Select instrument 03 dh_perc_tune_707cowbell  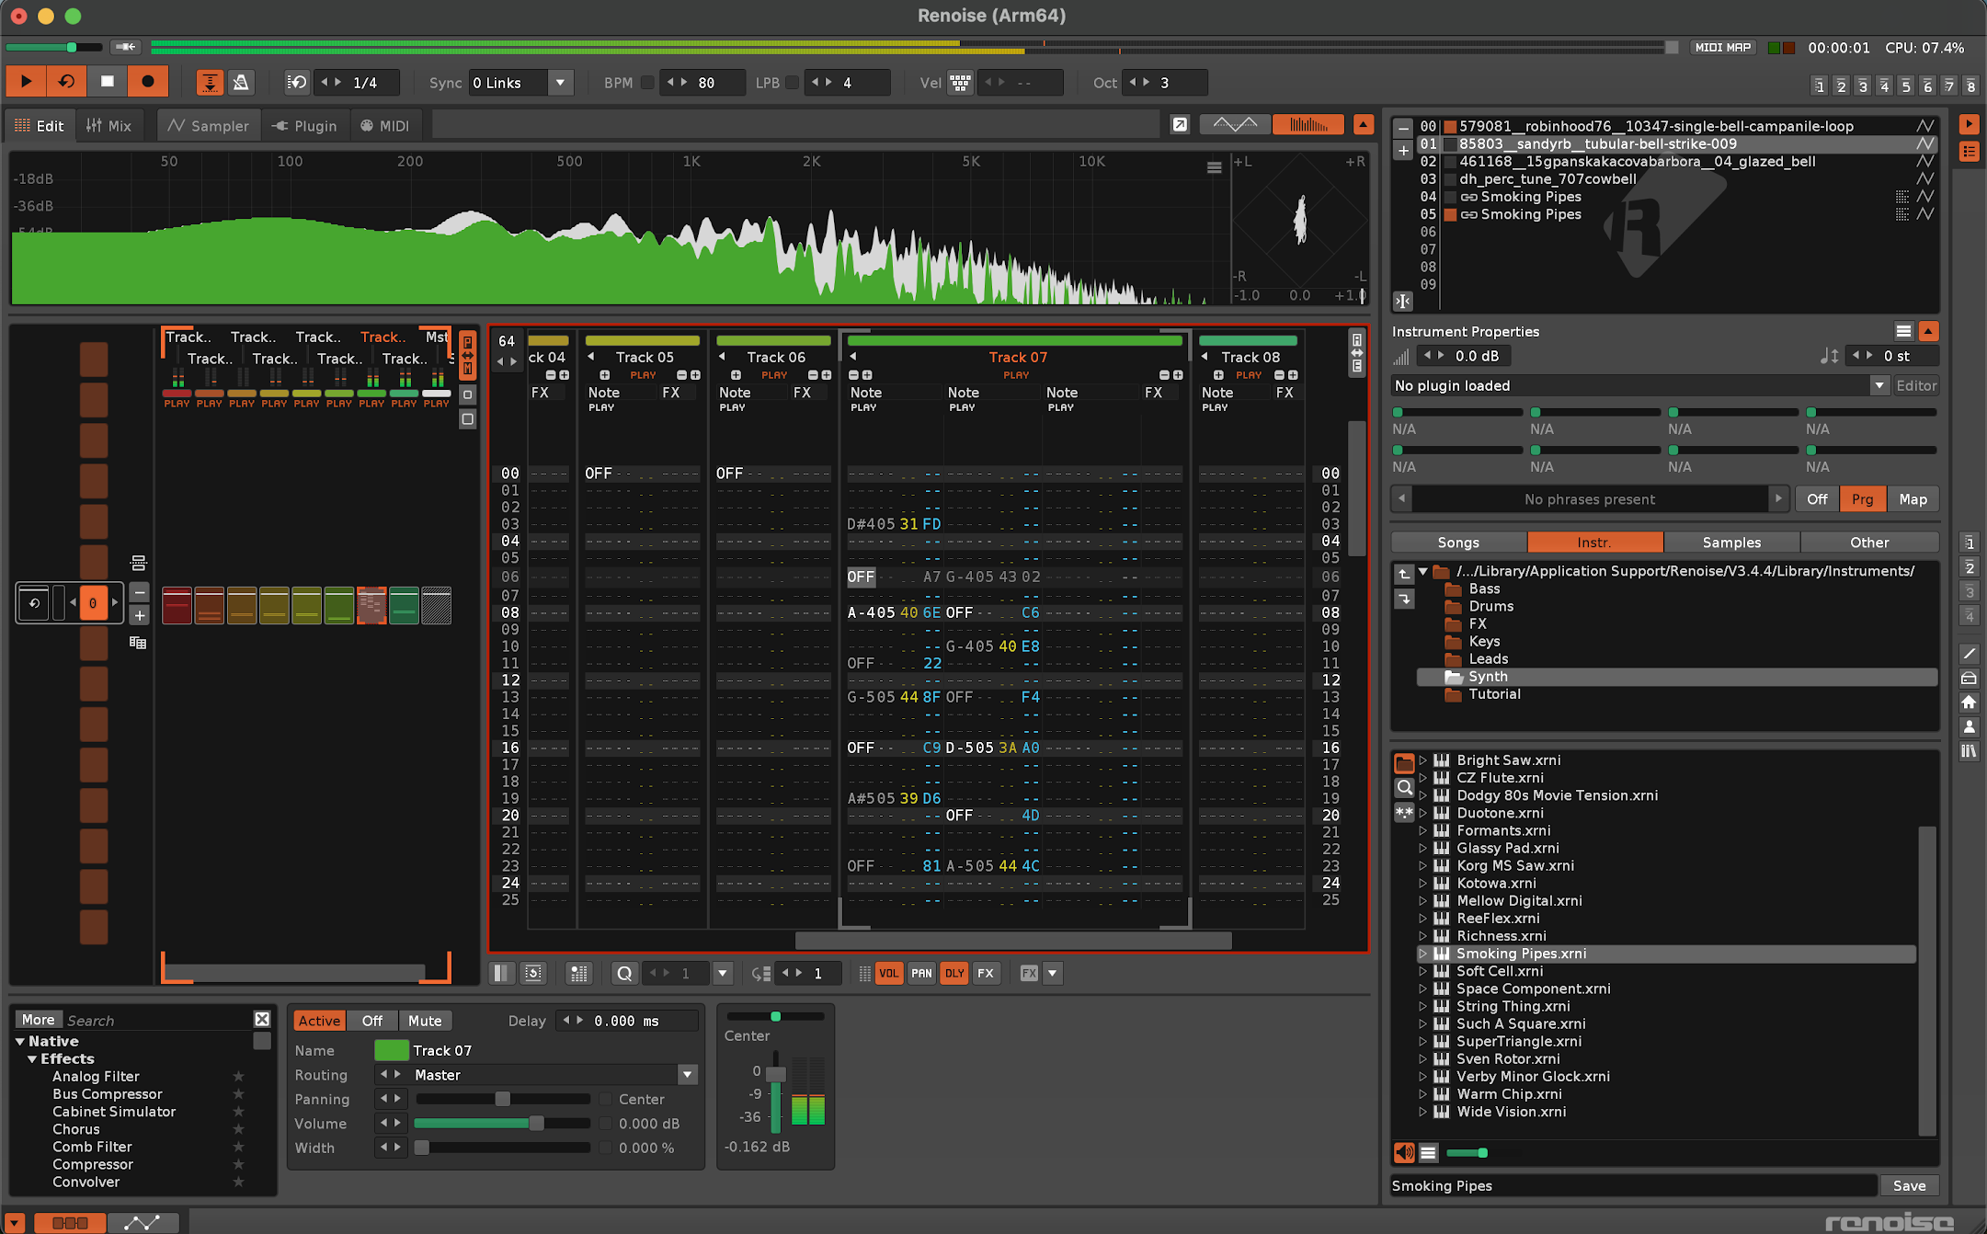tap(1547, 179)
